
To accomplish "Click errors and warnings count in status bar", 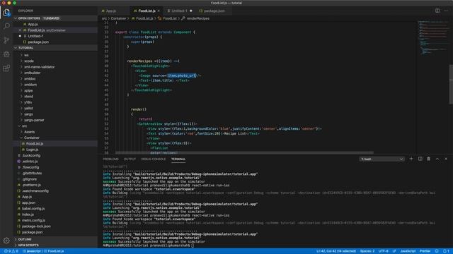I will coord(11,251).
